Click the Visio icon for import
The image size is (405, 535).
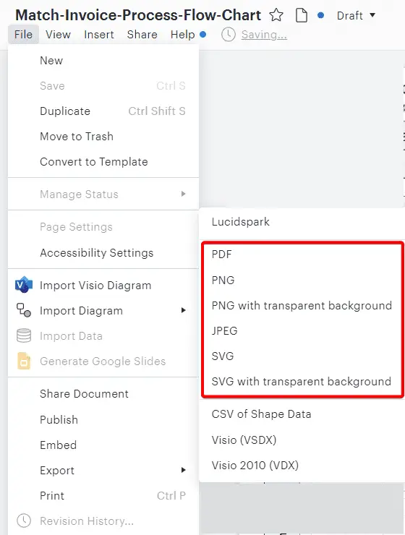pos(24,285)
